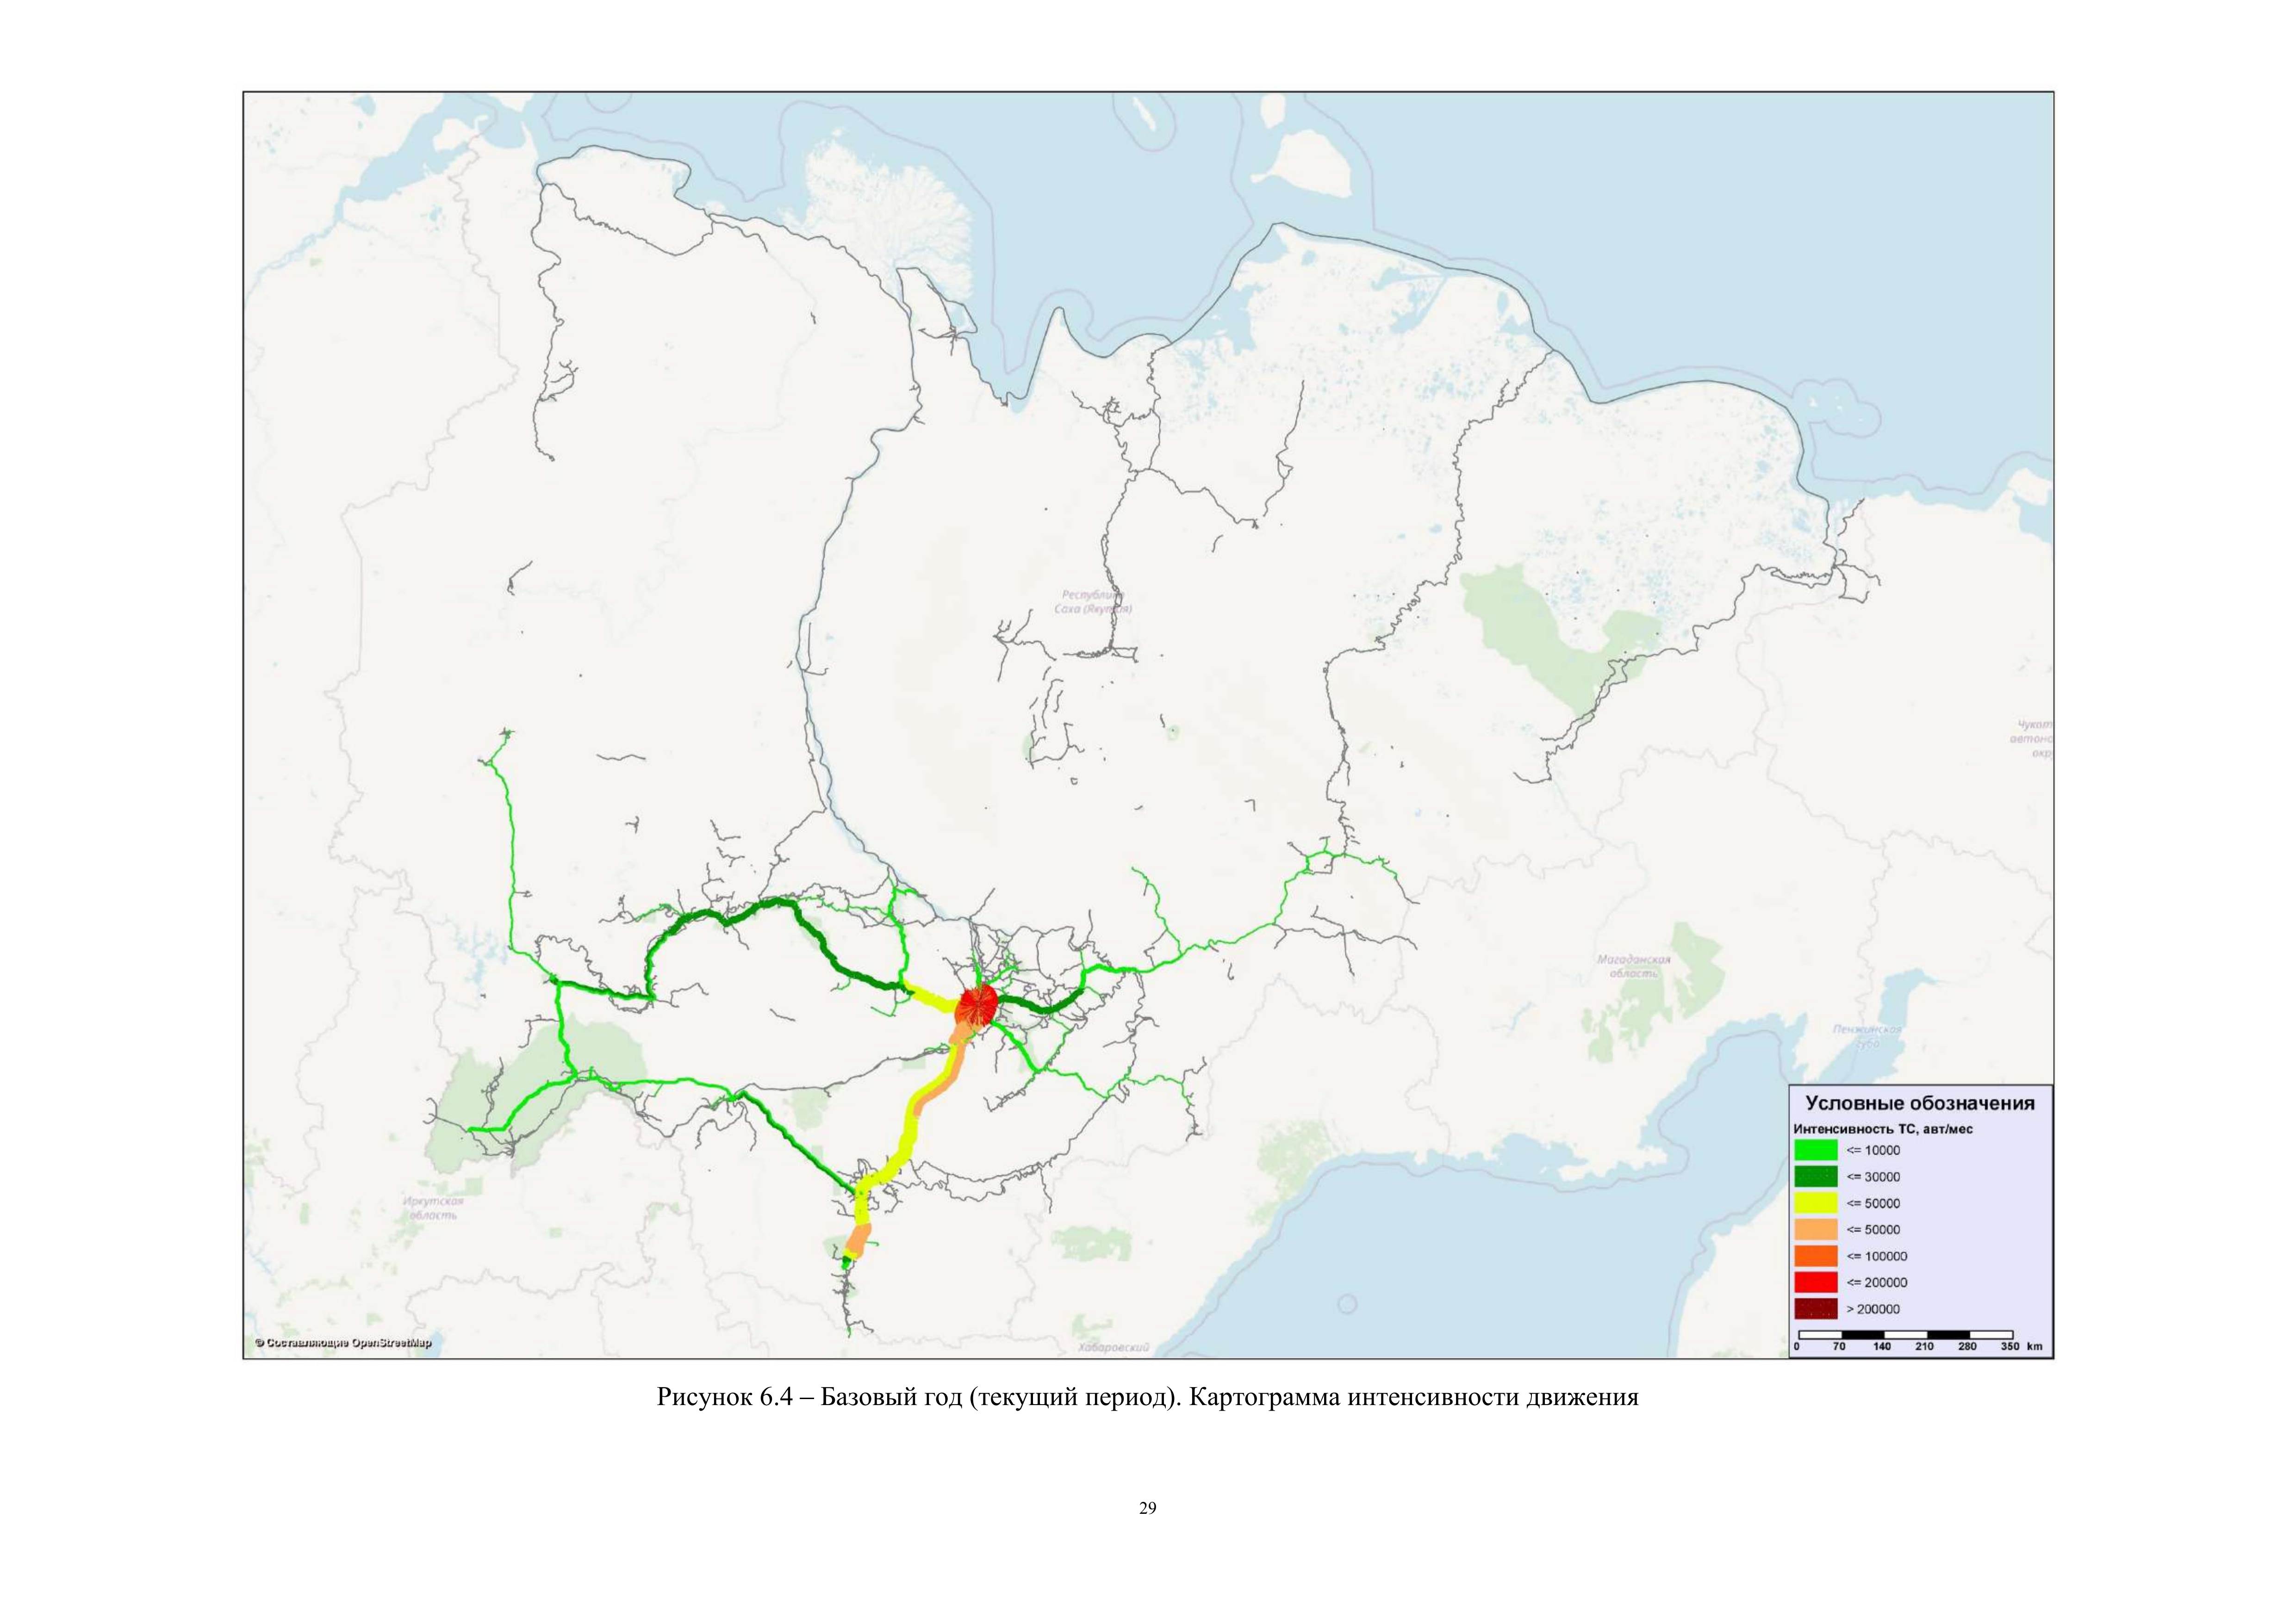
Task: Click the light orange <= 50000 legend swatch
Action: (x=1816, y=1229)
